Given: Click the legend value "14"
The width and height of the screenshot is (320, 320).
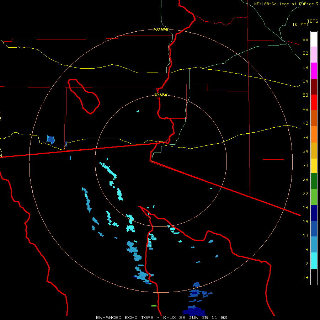Looking at the screenshot, I should tap(305, 222).
